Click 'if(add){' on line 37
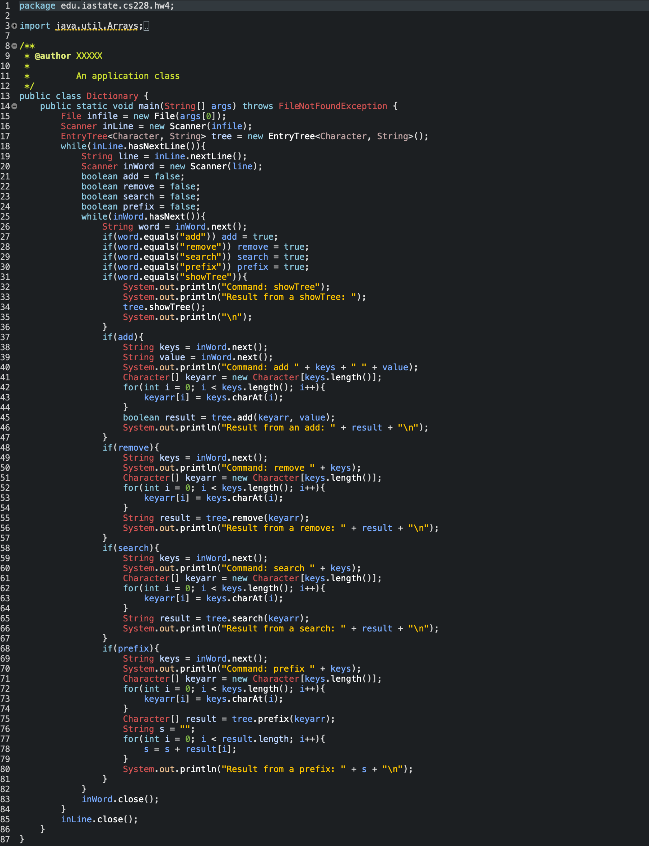 [x=123, y=337]
